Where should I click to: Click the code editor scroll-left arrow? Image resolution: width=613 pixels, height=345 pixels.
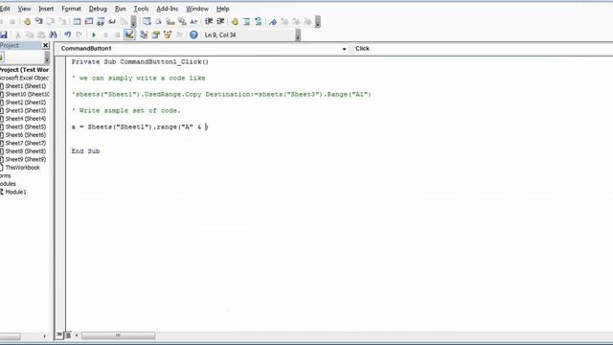tap(77, 335)
